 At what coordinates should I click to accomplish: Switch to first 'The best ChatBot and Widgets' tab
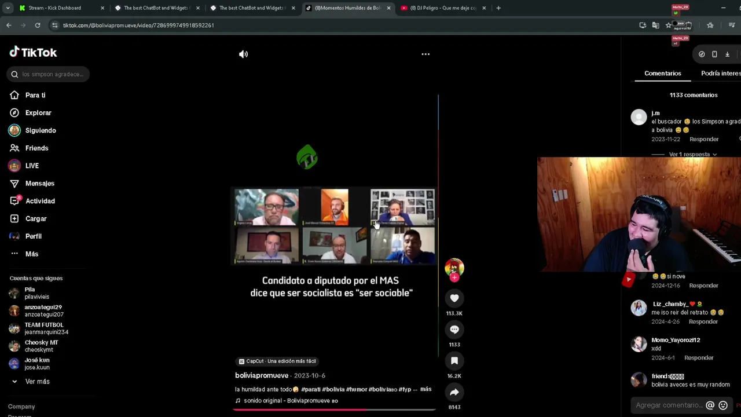pyautogui.click(x=156, y=8)
